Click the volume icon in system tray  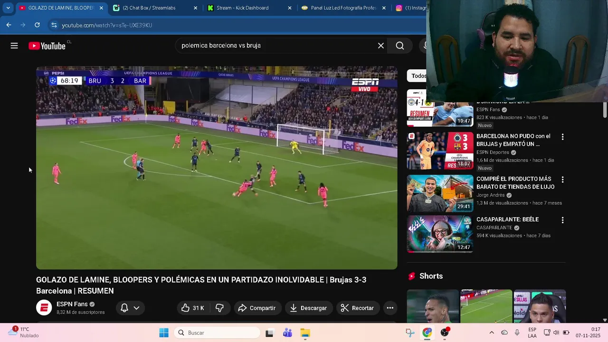click(x=556, y=332)
